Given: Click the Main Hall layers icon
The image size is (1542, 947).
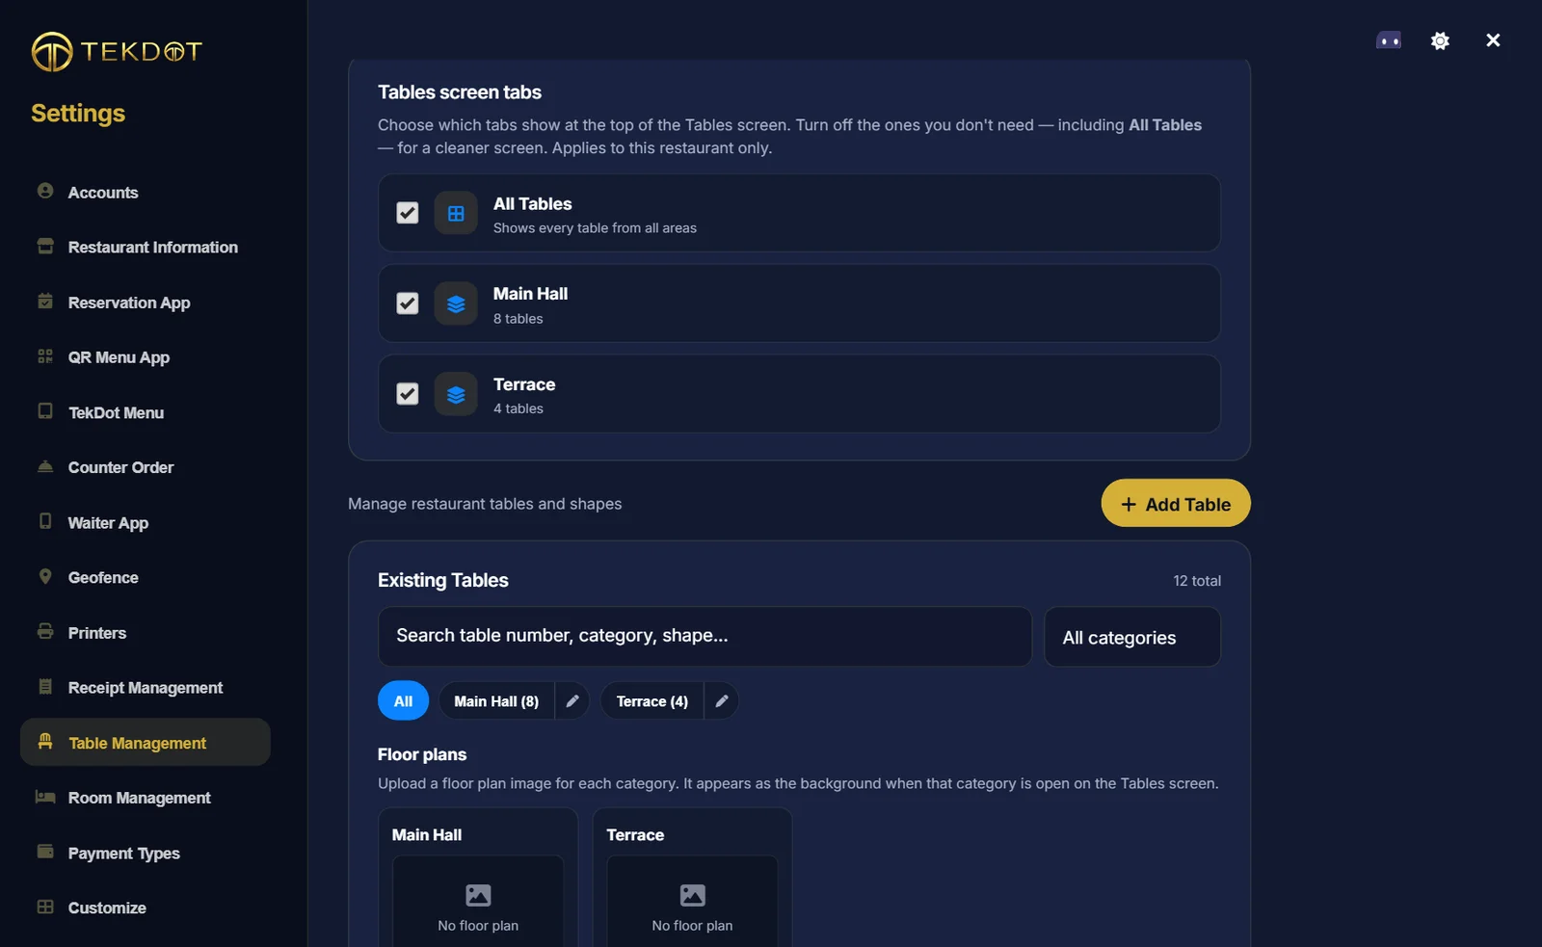Looking at the screenshot, I should (456, 303).
